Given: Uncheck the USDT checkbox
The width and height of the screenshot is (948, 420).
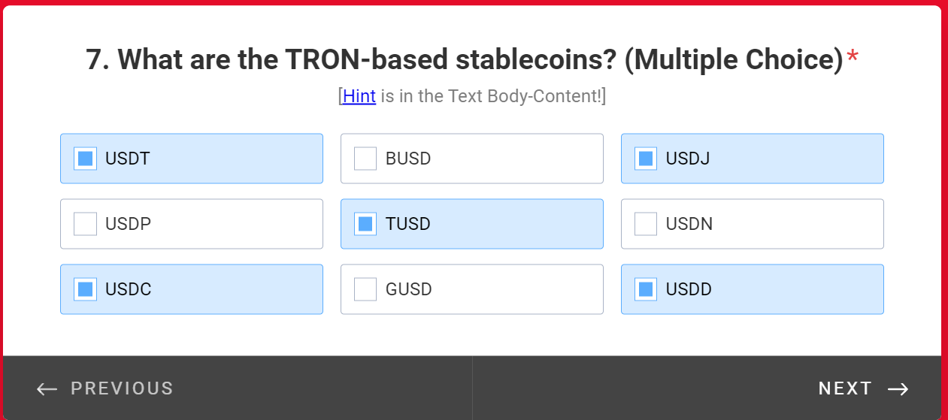Looking at the screenshot, I should coord(86,159).
